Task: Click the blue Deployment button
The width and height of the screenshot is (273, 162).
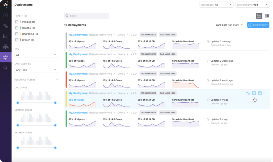Action: [258, 25]
